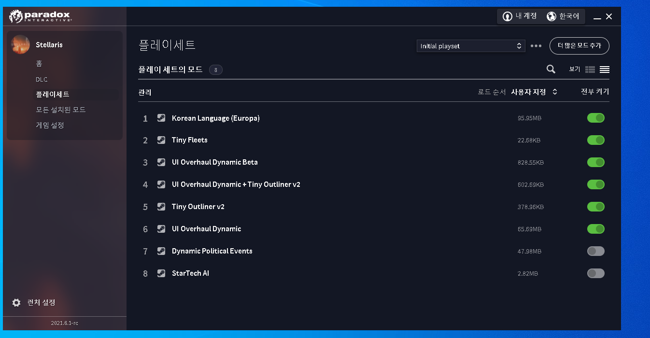Switch off Tiny Outliner v2 mod
650x338 pixels.
[x=596, y=207]
